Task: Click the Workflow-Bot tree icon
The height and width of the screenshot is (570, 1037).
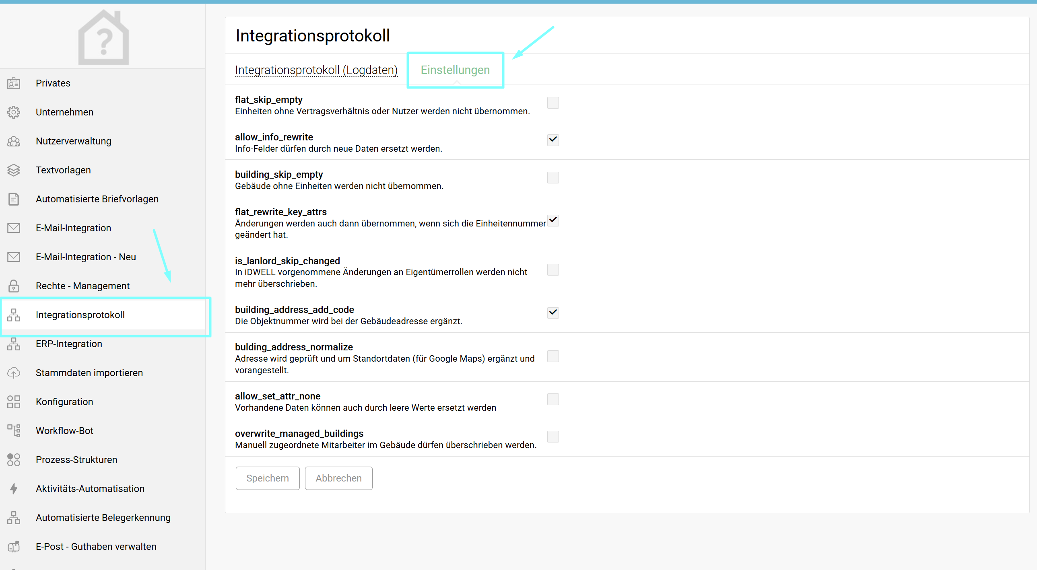Action: (x=14, y=431)
